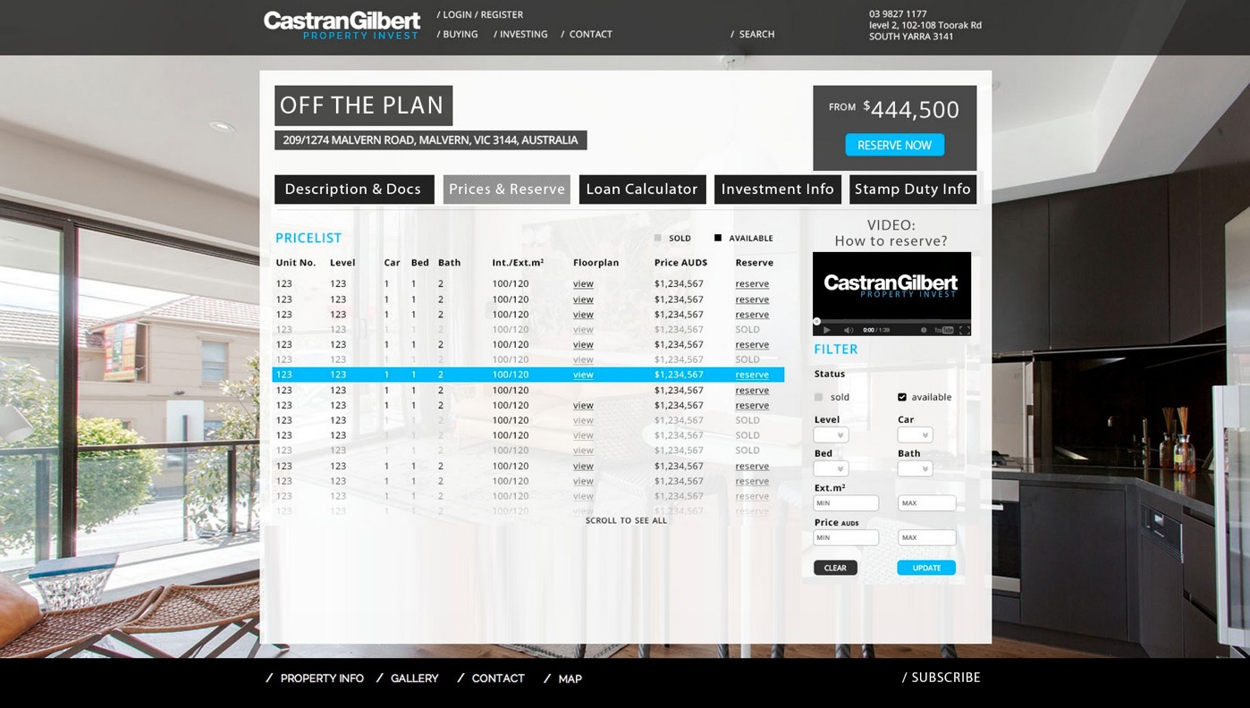Toggle the sold status checkbox
The height and width of the screenshot is (708, 1250).
click(818, 397)
